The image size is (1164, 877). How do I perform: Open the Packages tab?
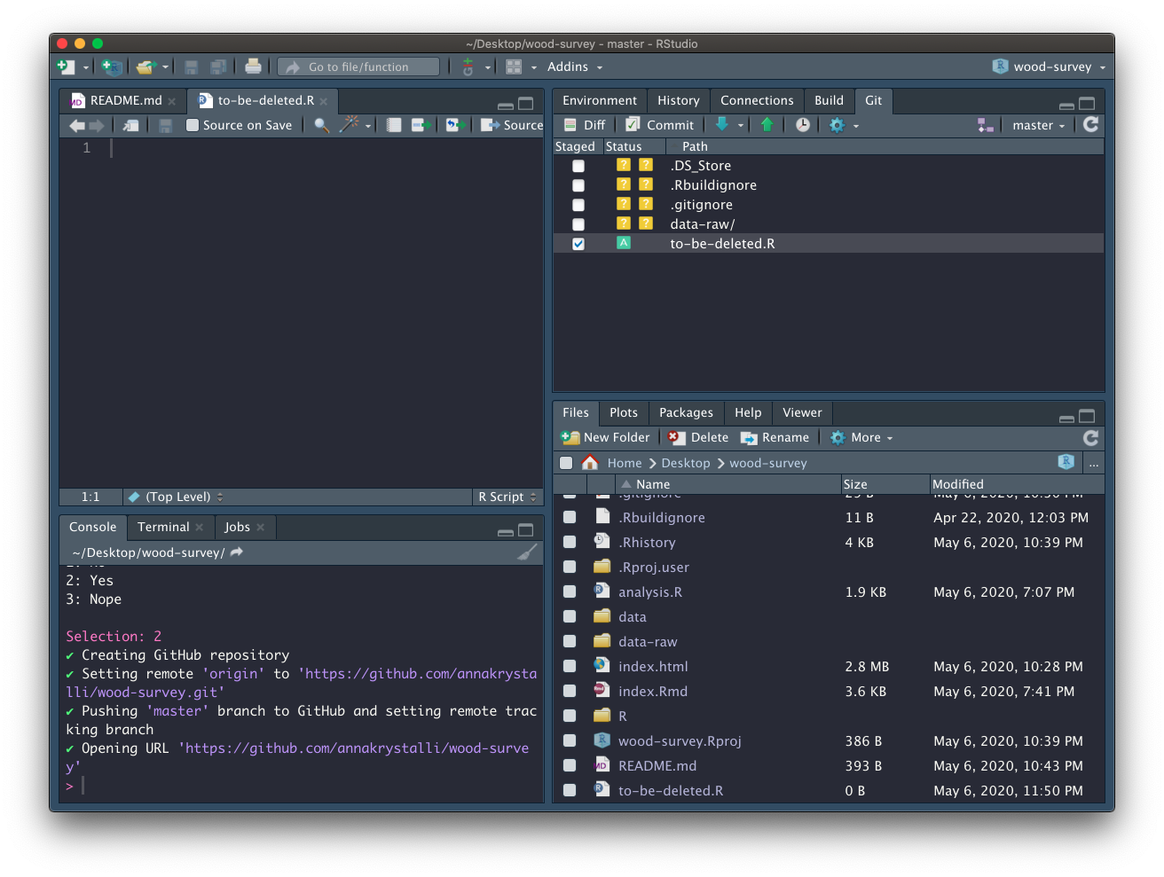(686, 412)
